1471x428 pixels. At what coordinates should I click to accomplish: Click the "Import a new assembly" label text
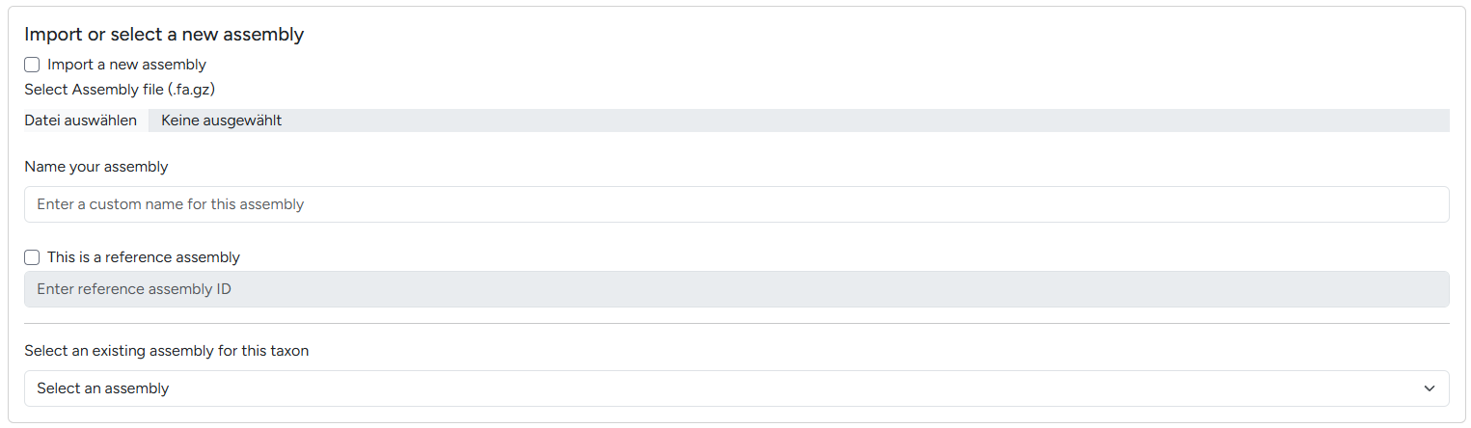tap(126, 65)
